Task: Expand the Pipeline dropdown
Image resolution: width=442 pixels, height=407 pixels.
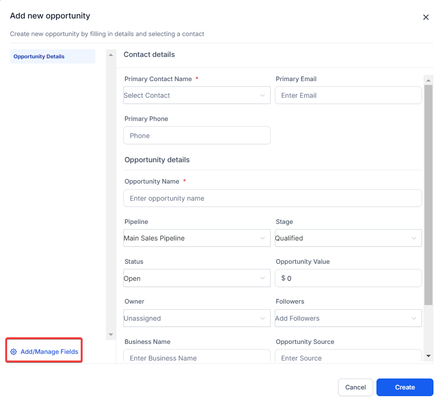Action: 197,238
